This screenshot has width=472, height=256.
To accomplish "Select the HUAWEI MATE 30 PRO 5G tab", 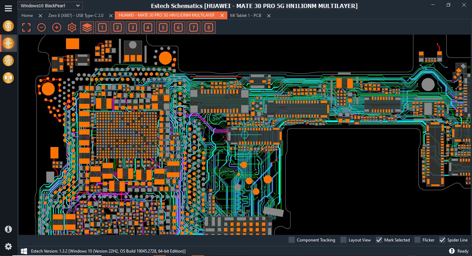I will [x=167, y=16].
